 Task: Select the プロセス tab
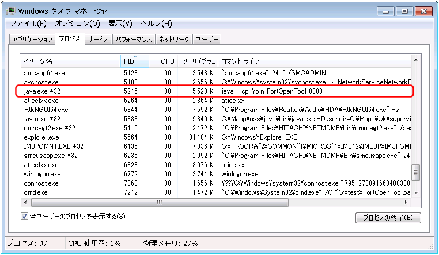(70, 38)
